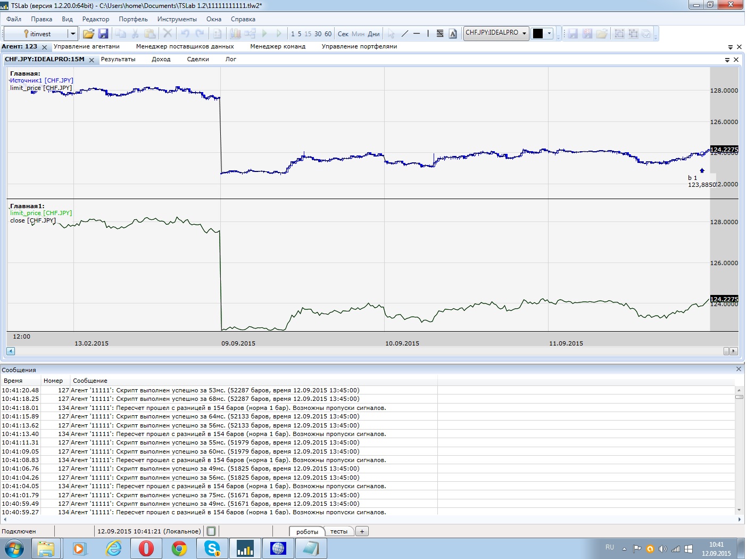Viewport: 747px width, 559px height.
Task: Open Internet Explorer from the taskbar
Action: (113, 548)
